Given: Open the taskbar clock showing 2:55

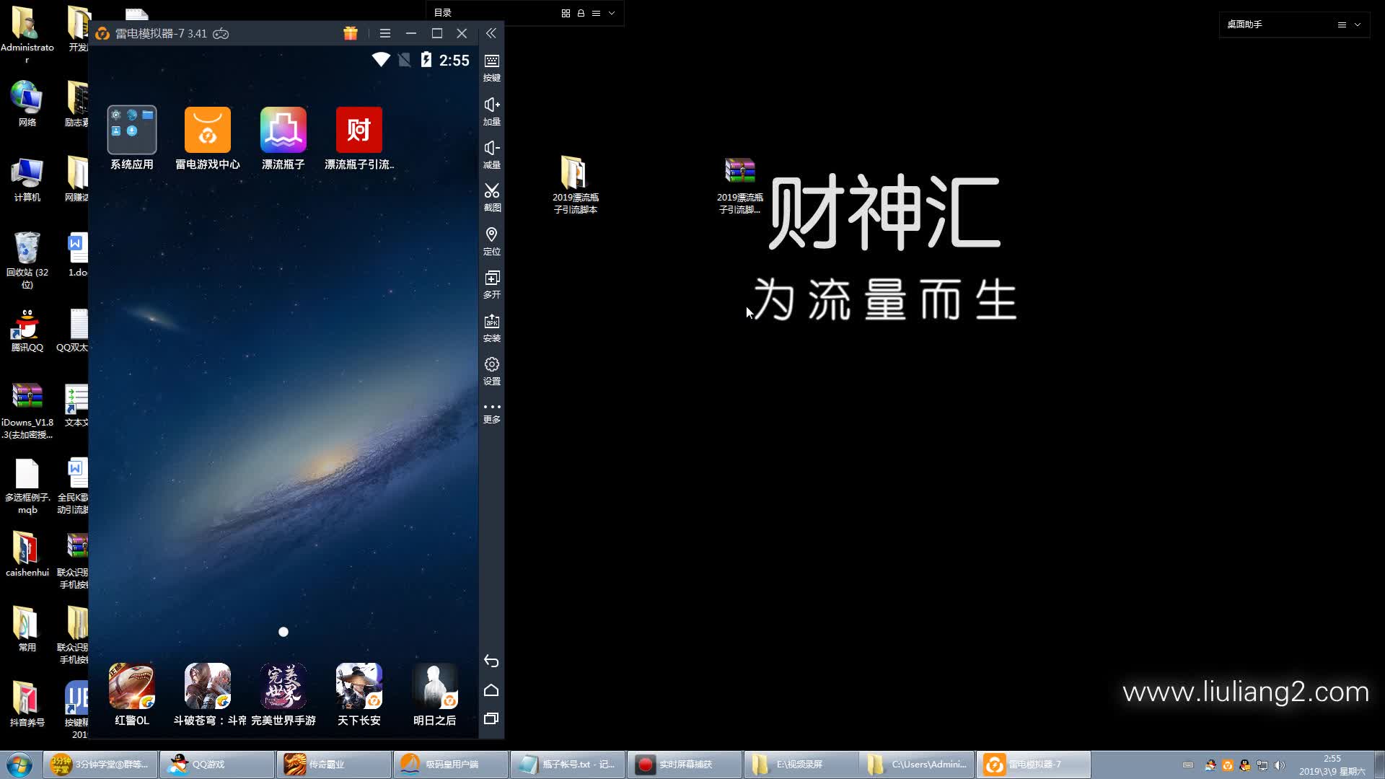Looking at the screenshot, I should pyautogui.click(x=1332, y=765).
